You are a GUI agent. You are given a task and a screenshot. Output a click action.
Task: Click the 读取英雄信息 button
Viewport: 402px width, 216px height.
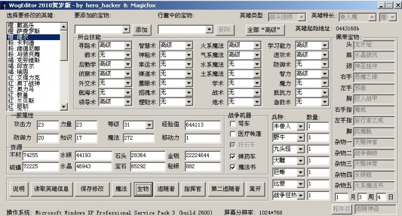(52, 189)
